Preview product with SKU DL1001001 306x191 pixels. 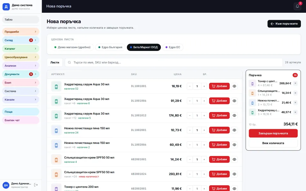pyautogui.click(x=234, y=86)
